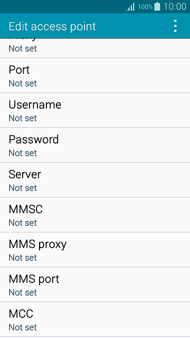This screenshot has width=190, height=338.
Task: Open the partially hidden Proxy setting
Action: click(x=95, y=48)
